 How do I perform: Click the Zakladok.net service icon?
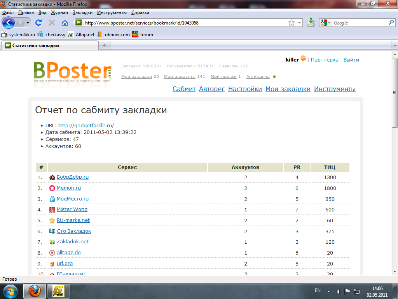[x=52, y=242]
